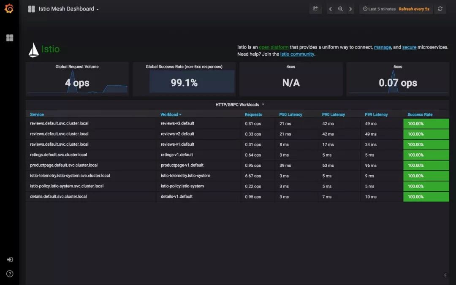The width and height of the screenshot is (456, 285).
Task: Open the Last 5 minutes time picker
Action: (x=379, y=9)
